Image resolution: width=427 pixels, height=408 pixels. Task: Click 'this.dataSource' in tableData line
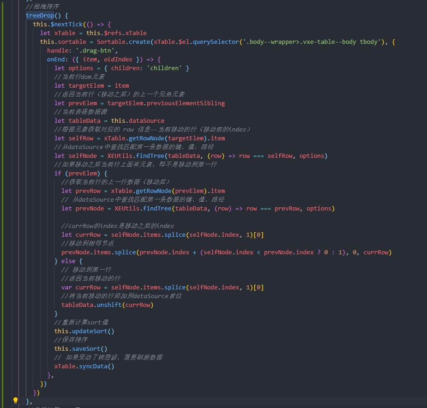pyautogui.click(x=138, y=120)
